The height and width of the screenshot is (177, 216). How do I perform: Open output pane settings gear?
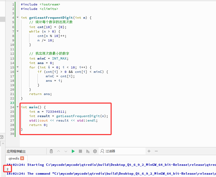[95, 151]
